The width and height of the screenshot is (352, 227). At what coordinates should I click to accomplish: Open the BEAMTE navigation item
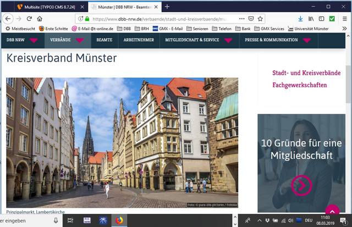(x=105, y=40)
